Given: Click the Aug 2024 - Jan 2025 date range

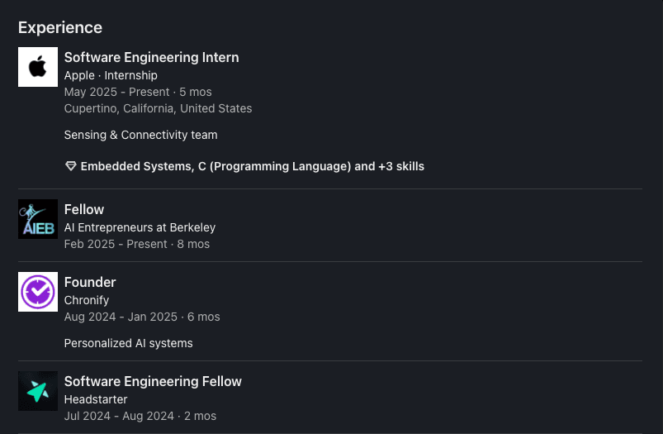Looking at the screenshot, I should click(x=121, y=317).
